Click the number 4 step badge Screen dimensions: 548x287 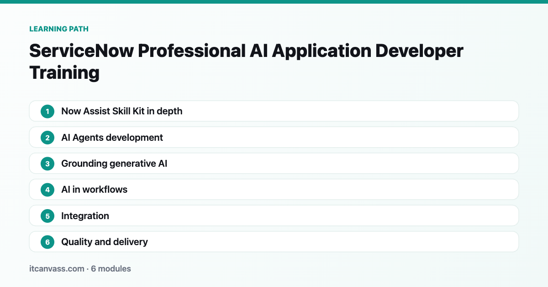pyautogui.click(x=47, y=190)
